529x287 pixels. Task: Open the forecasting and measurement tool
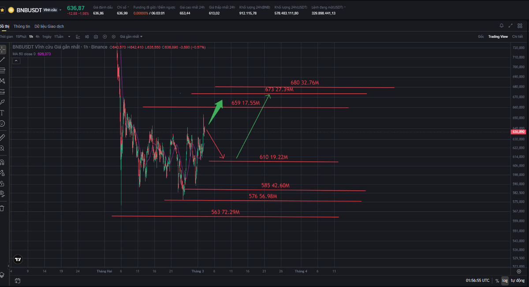click(2, 91)
